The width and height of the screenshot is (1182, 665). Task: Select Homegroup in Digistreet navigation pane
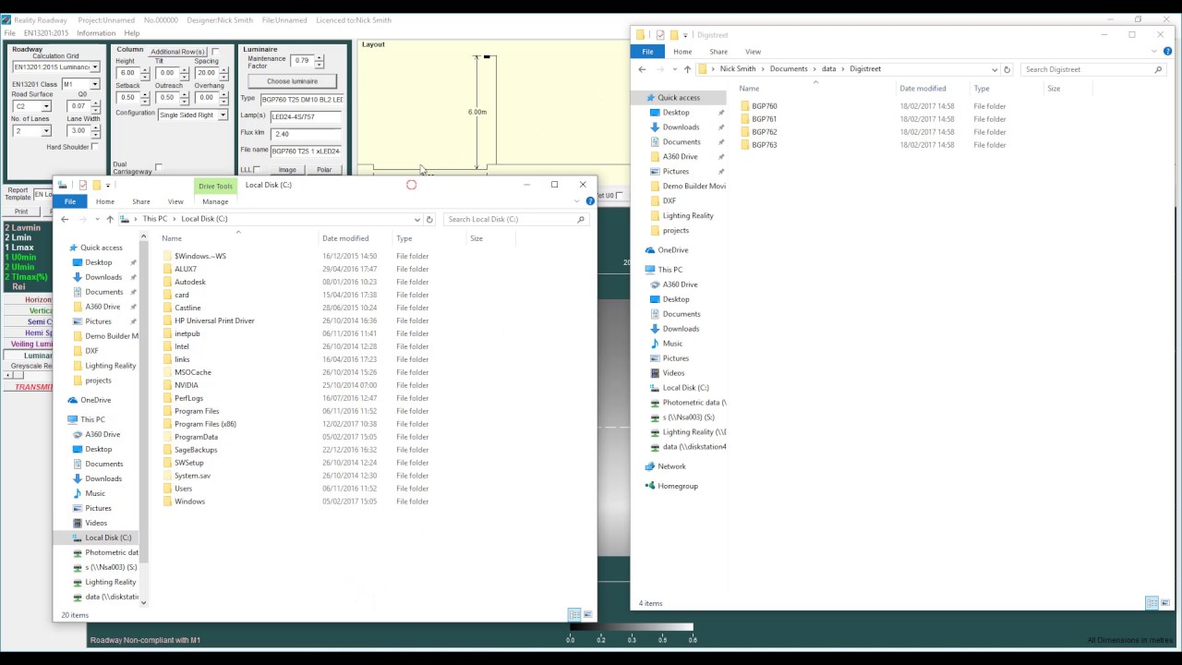[678, 486]
